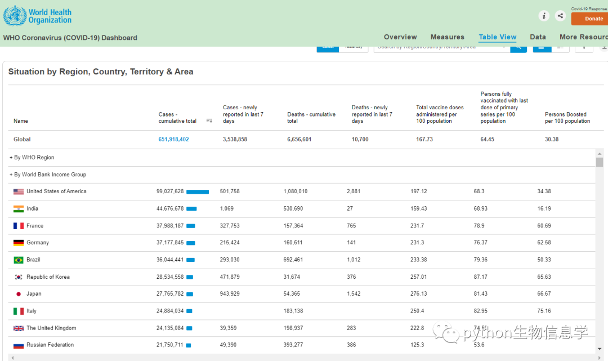Click the table scrollbar down arrow

coord(600,349)
